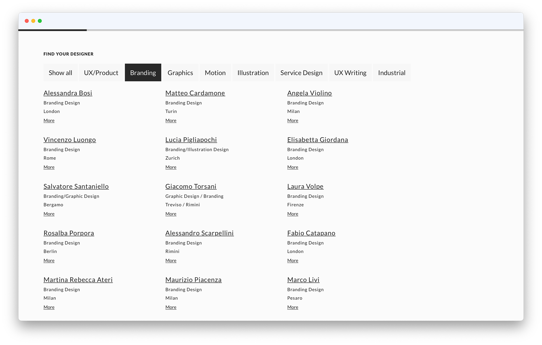Click Firenze location under Laura Volpe
The height and width of the screenshot is (345, 542).
pos(296,205)
